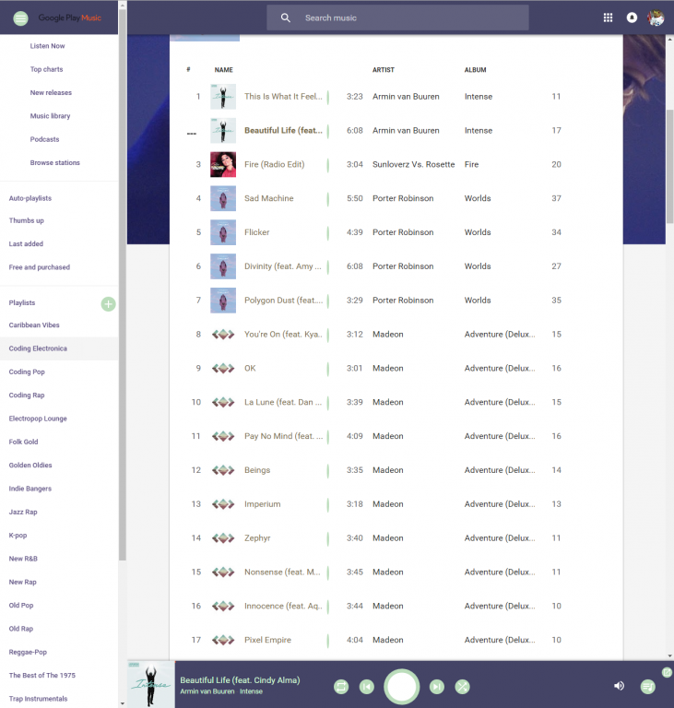The image size is (674, 708).
Task: Open the Google Play Music logo
Action: (x=69, y=18)
